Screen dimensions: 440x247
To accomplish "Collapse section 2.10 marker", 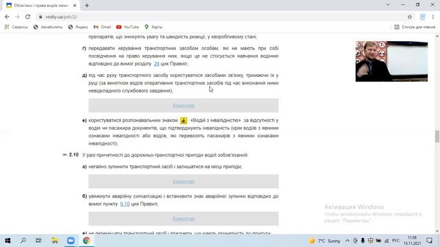I will [x=65, y=154].
